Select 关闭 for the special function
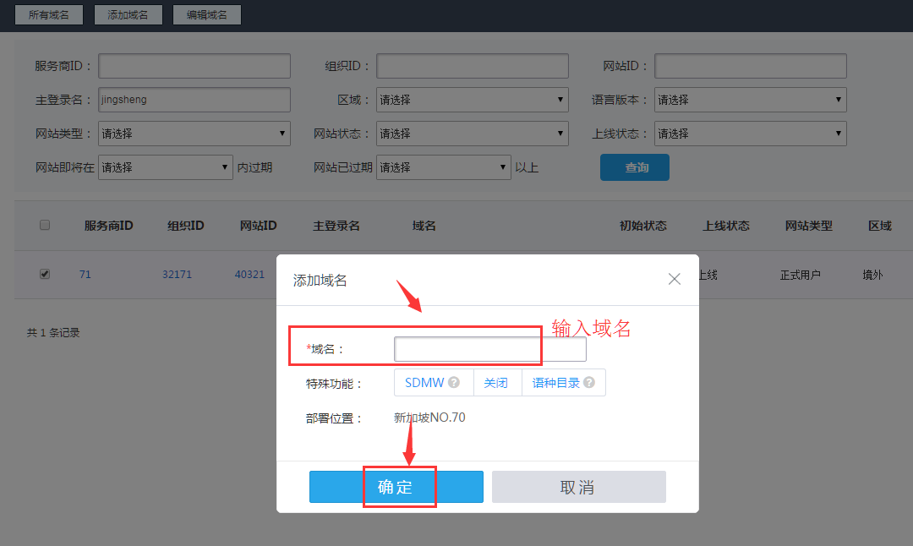 point(497,382)
